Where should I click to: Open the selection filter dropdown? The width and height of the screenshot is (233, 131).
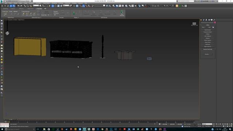(36, 5)
